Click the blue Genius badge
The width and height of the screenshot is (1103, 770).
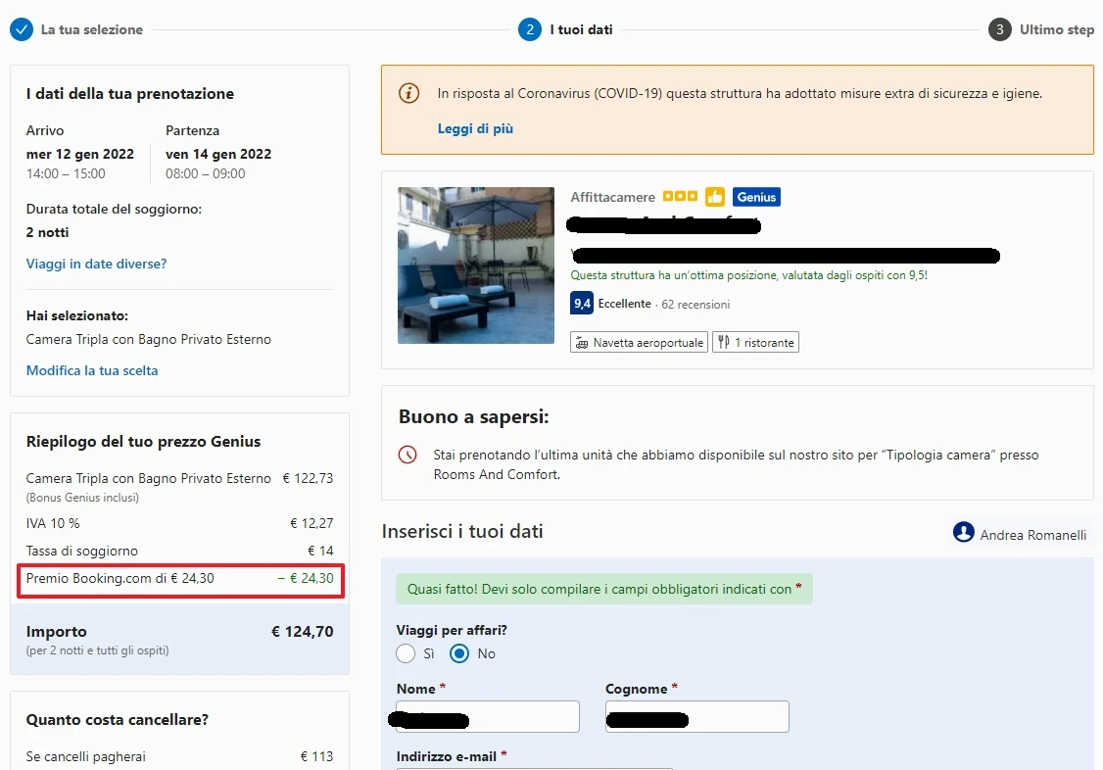756,197
